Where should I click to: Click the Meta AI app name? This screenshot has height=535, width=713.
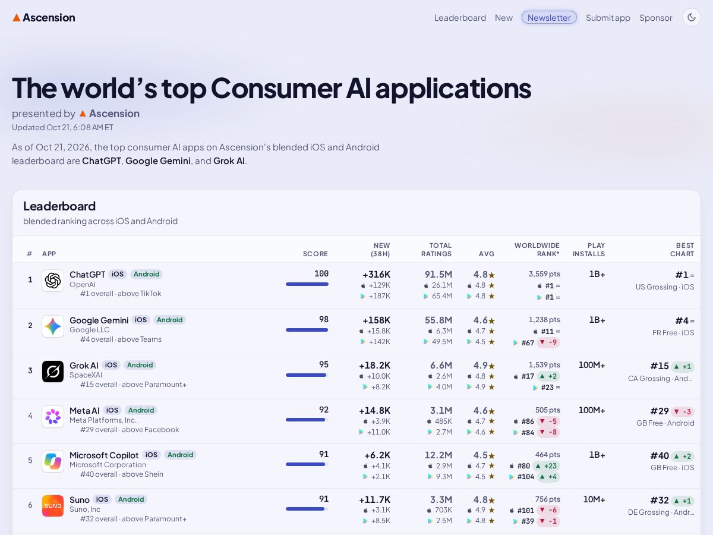coord(84,411)
